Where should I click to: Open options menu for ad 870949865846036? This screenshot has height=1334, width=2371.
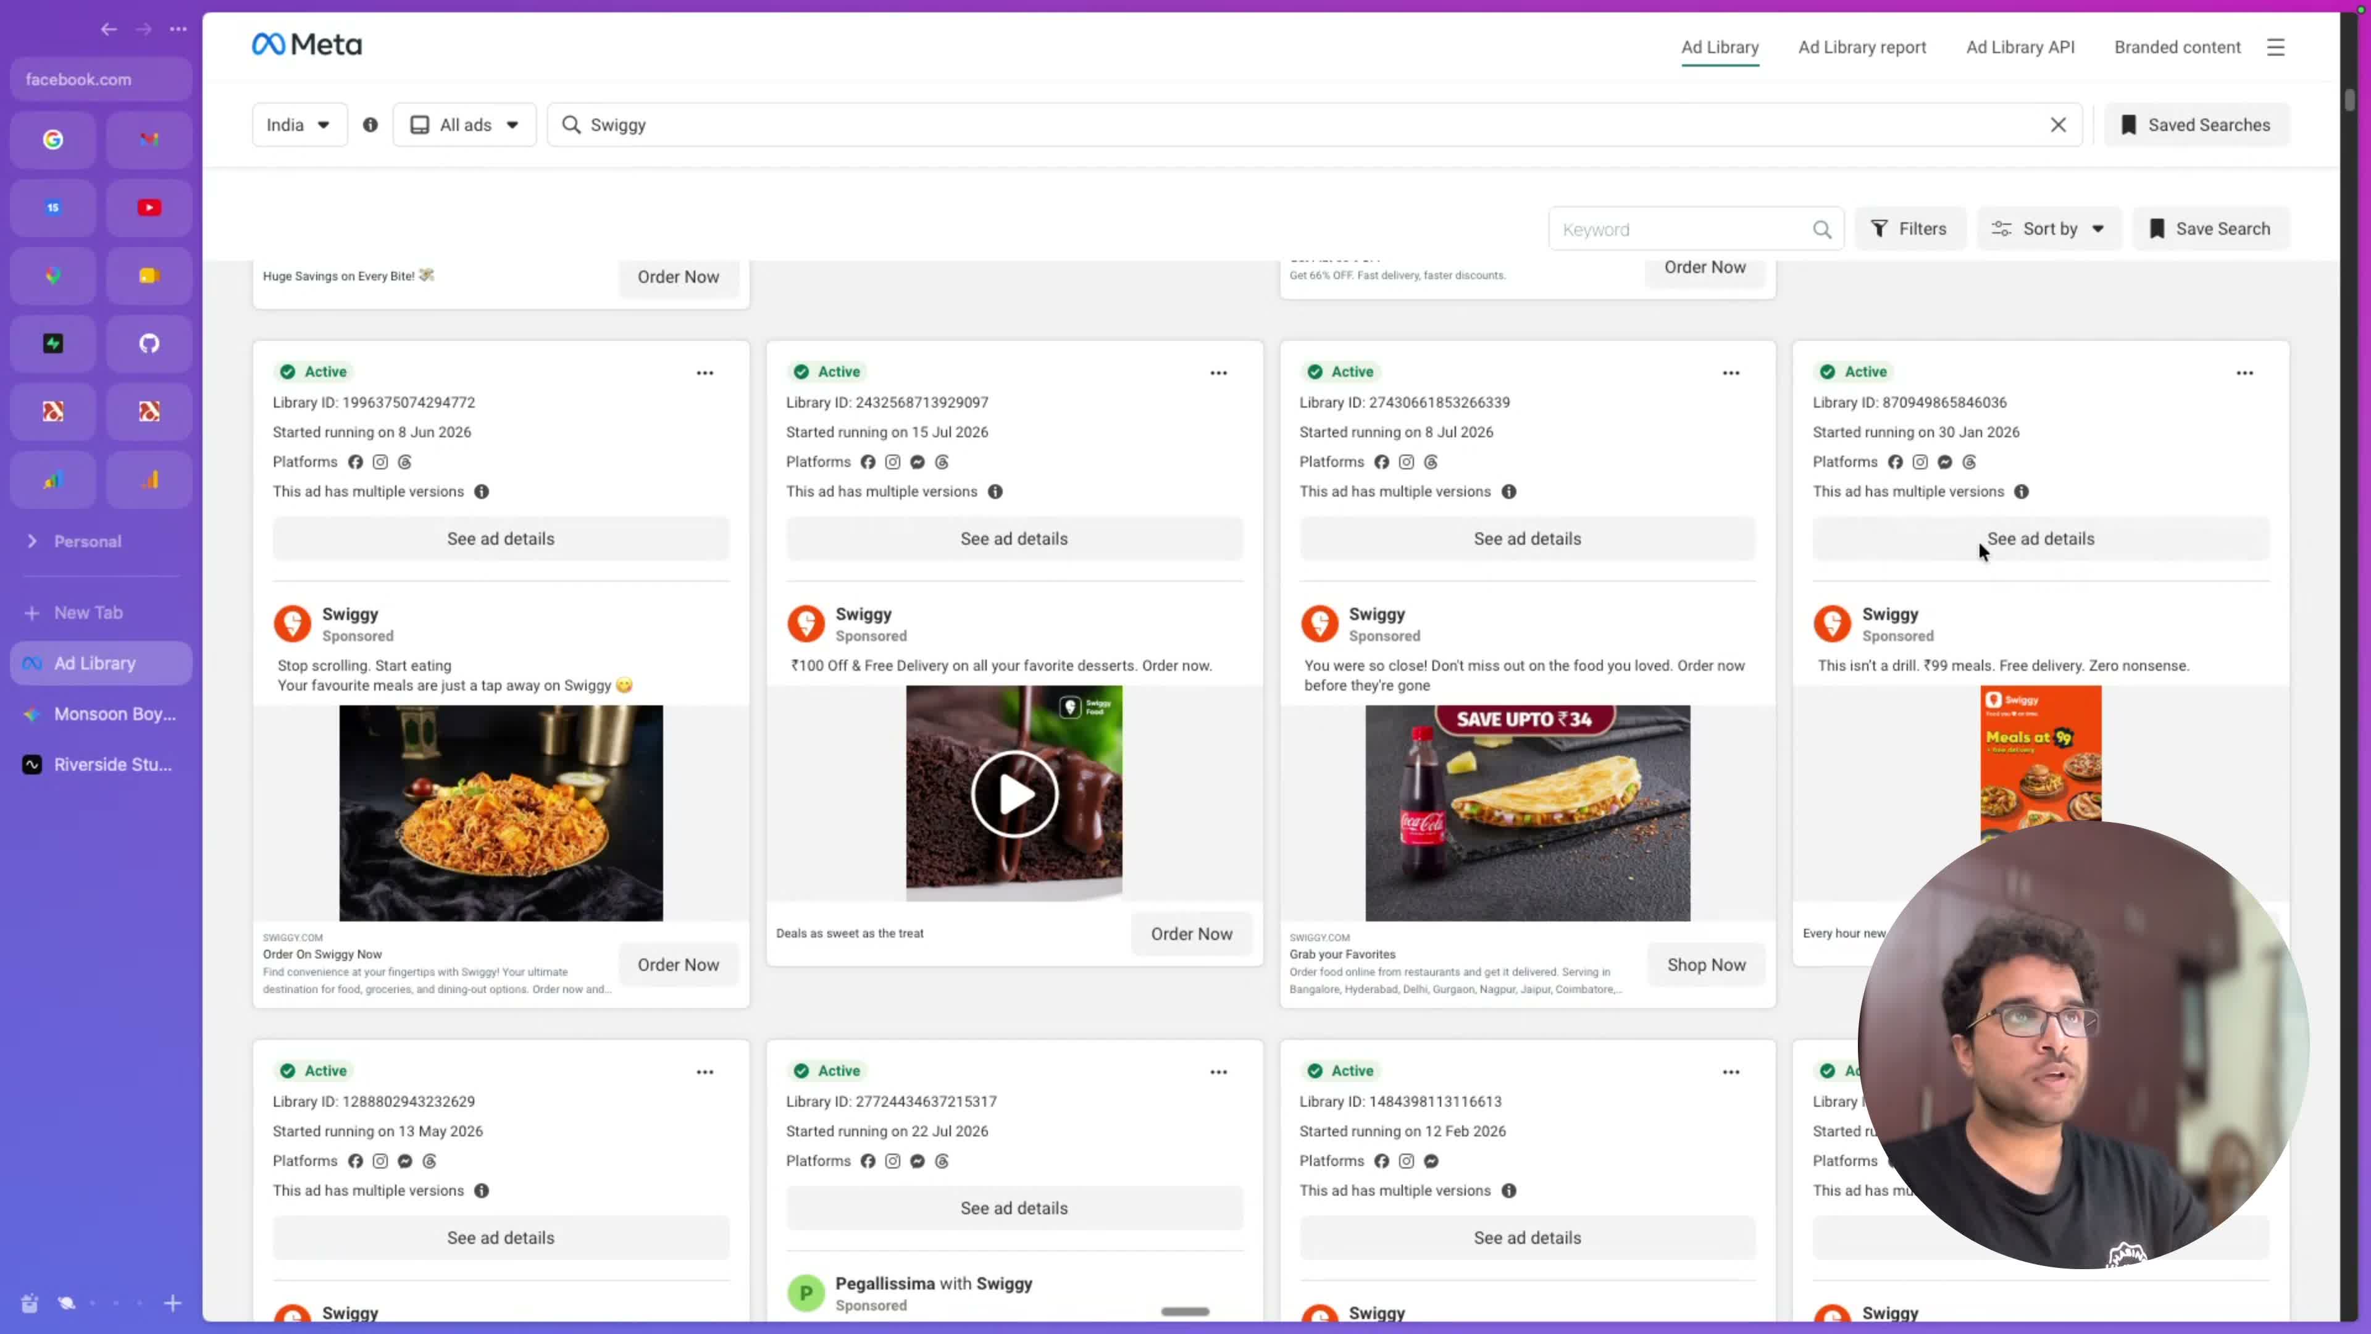tap(2245, 373)
